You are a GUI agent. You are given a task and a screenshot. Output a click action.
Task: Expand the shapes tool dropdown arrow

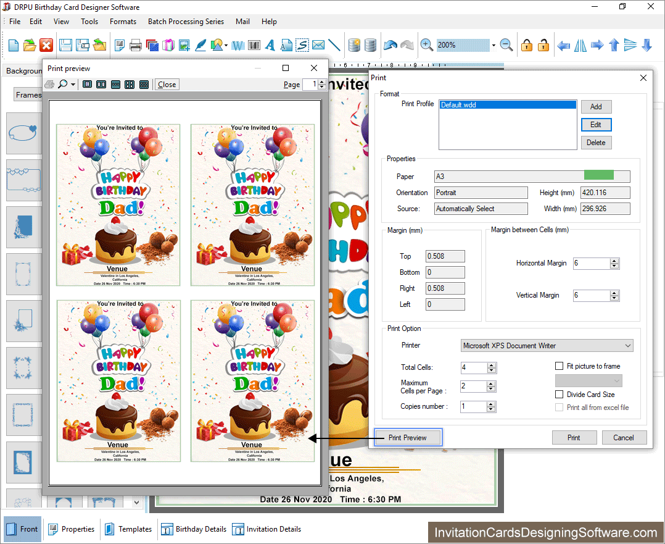coord(226,45)
